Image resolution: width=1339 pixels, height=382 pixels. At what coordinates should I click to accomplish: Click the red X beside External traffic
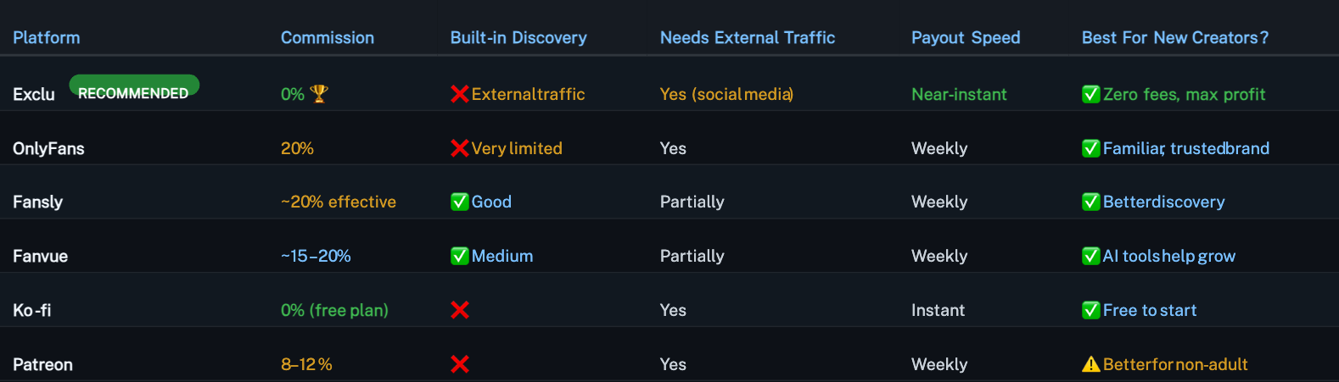(460, 94)
